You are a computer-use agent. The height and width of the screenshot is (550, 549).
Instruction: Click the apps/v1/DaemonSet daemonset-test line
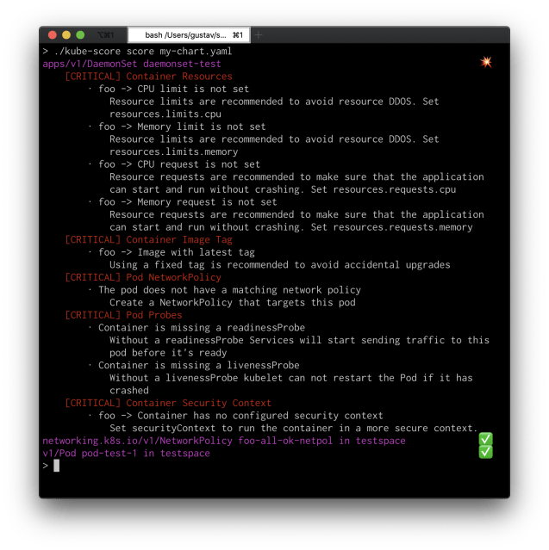coord(131,64)
